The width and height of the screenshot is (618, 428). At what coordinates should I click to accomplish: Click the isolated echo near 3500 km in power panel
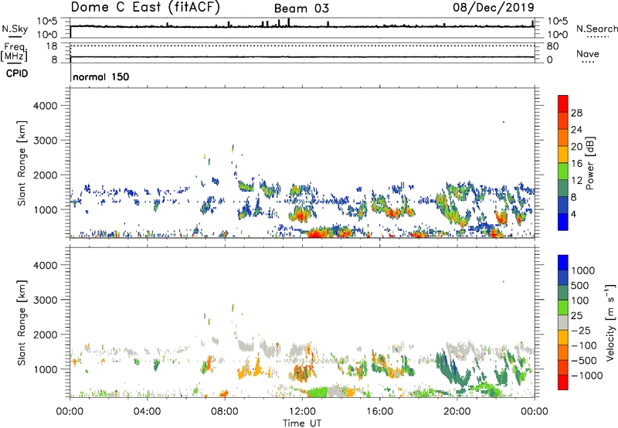(504, 122)
